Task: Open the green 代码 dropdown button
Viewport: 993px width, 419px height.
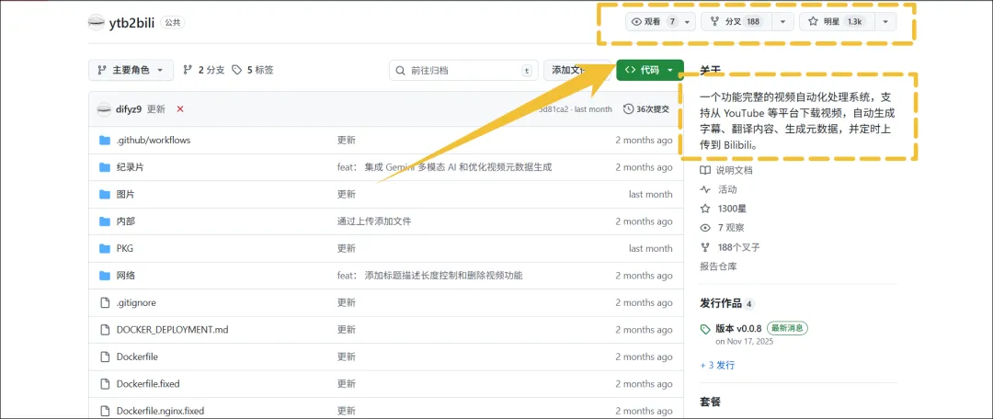Action: 650,70
